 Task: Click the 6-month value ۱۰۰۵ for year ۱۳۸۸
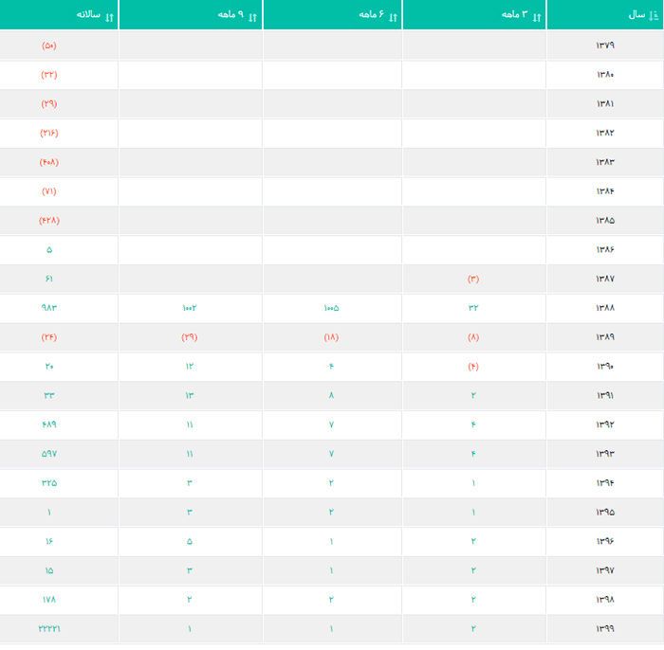[331, 308]
